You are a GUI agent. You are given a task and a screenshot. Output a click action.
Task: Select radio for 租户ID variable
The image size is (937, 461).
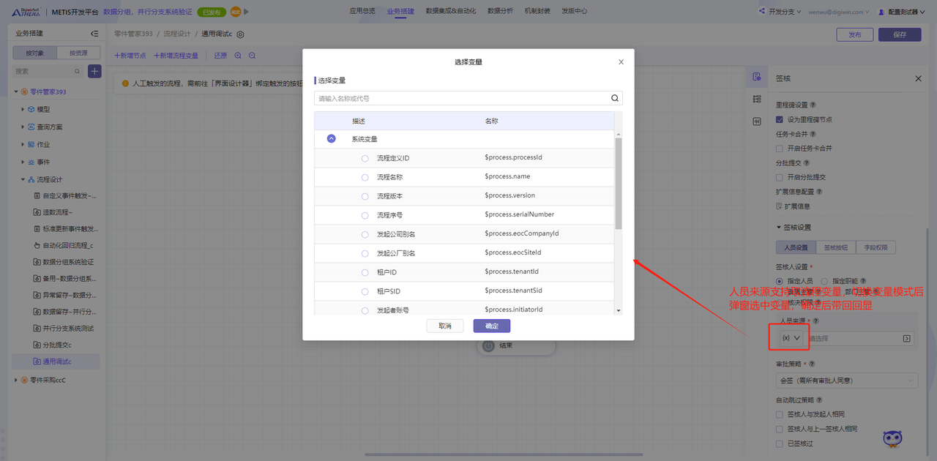click(x=365, y=272)
